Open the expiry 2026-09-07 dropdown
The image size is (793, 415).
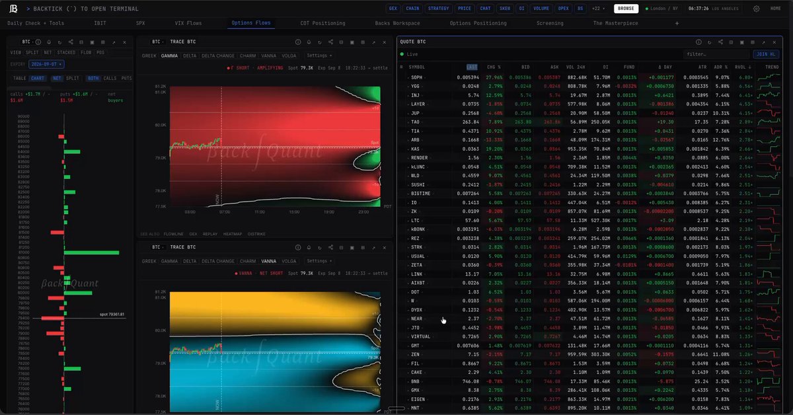click(47, 64)
